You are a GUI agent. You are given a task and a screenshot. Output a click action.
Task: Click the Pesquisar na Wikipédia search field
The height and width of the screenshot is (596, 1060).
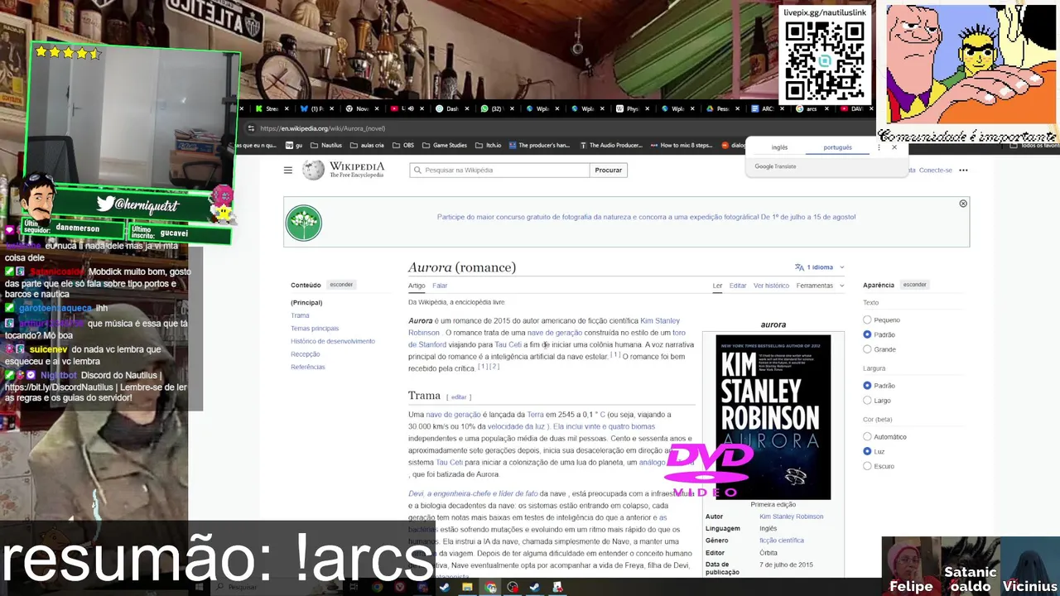coord(499,170)
